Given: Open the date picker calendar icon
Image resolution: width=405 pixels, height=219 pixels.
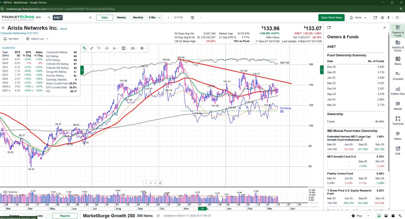Looking at the screenshot, I should tap(192, 18).
